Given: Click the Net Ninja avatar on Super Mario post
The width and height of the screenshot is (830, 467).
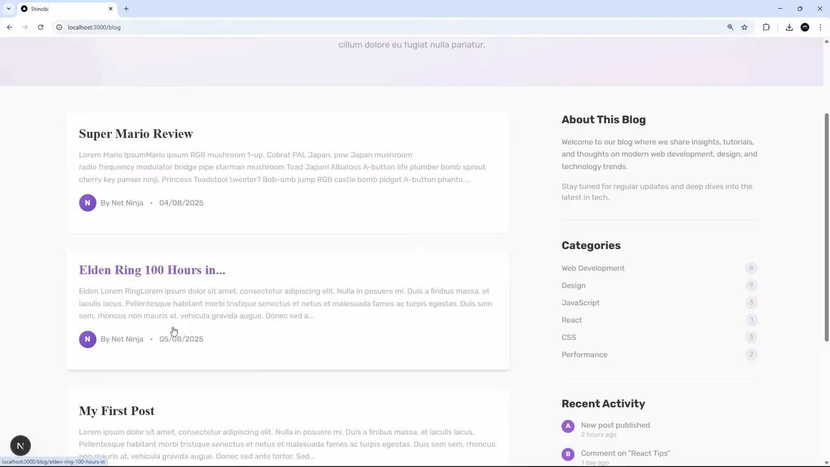Looking at the screenshot, I should (88, 203).
